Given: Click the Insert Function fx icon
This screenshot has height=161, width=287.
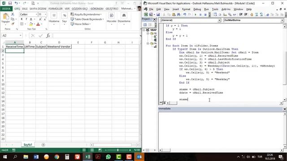Looking at the screenshot, I should 48,36.
